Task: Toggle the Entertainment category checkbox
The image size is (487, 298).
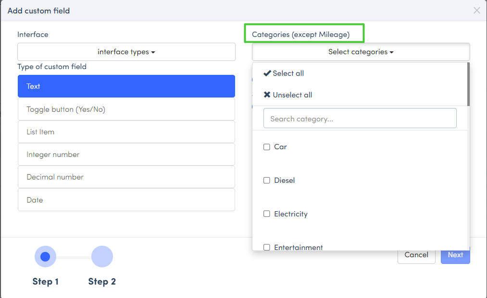Action: (267, 247)
